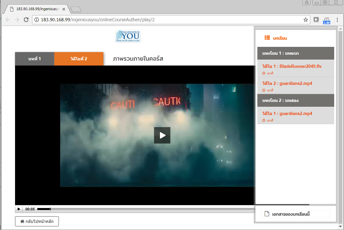Open the Chrome three-dot menu

337,20
